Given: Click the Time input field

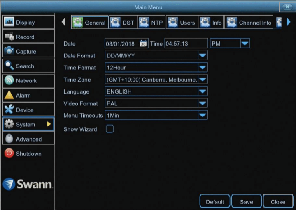Looking at the screenshot, I should (x=186, y=43).
